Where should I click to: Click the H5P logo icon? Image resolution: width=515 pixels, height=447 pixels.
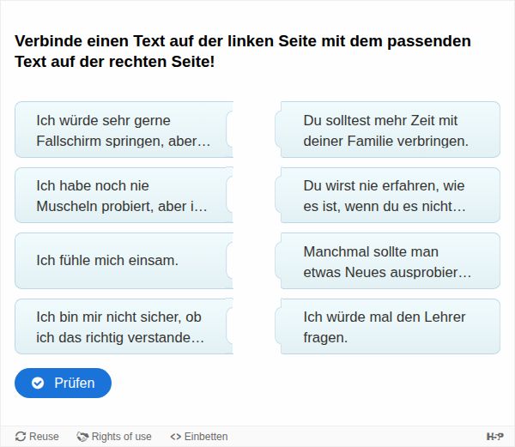[x=495, y=437]
